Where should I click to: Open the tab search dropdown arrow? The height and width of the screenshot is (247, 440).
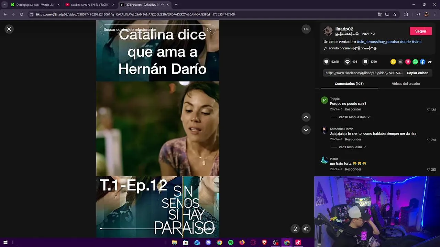[4, 5]
